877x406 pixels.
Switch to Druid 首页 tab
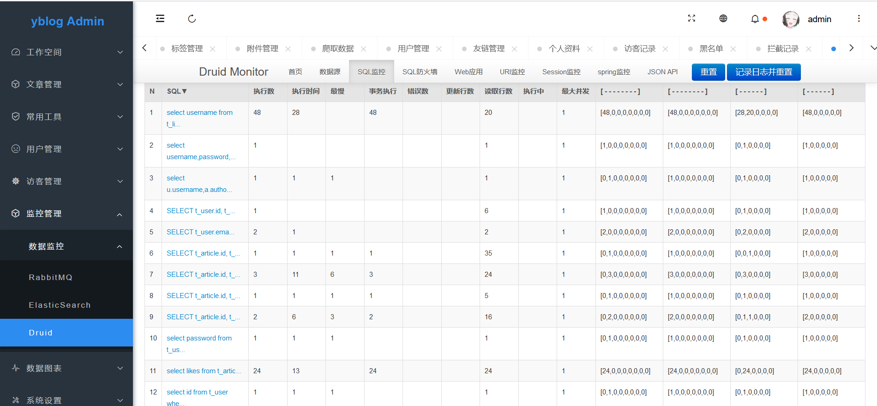tap(295, 72)
